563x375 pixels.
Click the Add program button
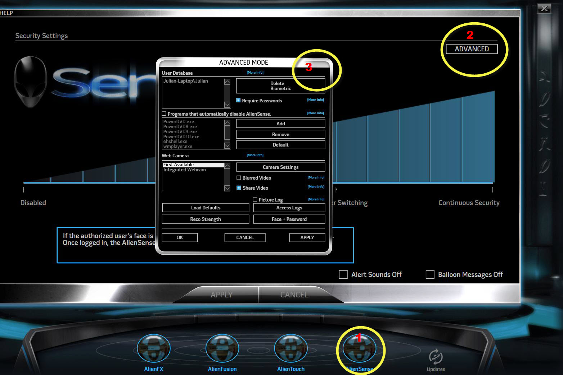[280, 124]
